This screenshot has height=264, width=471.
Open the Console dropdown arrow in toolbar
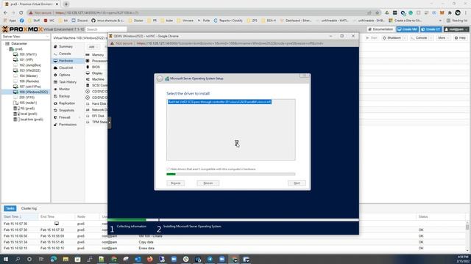click(431, 38)
